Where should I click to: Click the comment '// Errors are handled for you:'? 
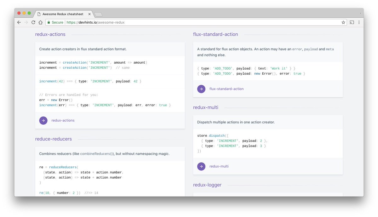pyautogui.click(x=69, y=95)
